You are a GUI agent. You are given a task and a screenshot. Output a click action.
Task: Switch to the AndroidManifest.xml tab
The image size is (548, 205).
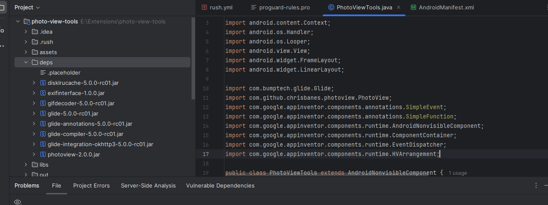[442, 7]
